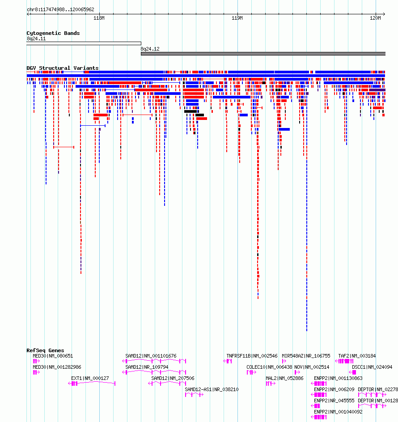The image size is (398, 422).
Task: Select the ENPP2 NM_001130863 transcript glyph
Action: click(x=319, y=384)
